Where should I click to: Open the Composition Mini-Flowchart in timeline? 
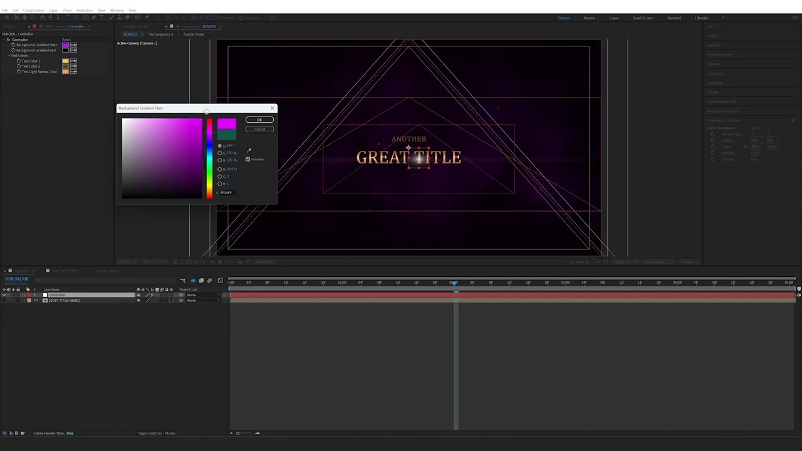(182, 281)
